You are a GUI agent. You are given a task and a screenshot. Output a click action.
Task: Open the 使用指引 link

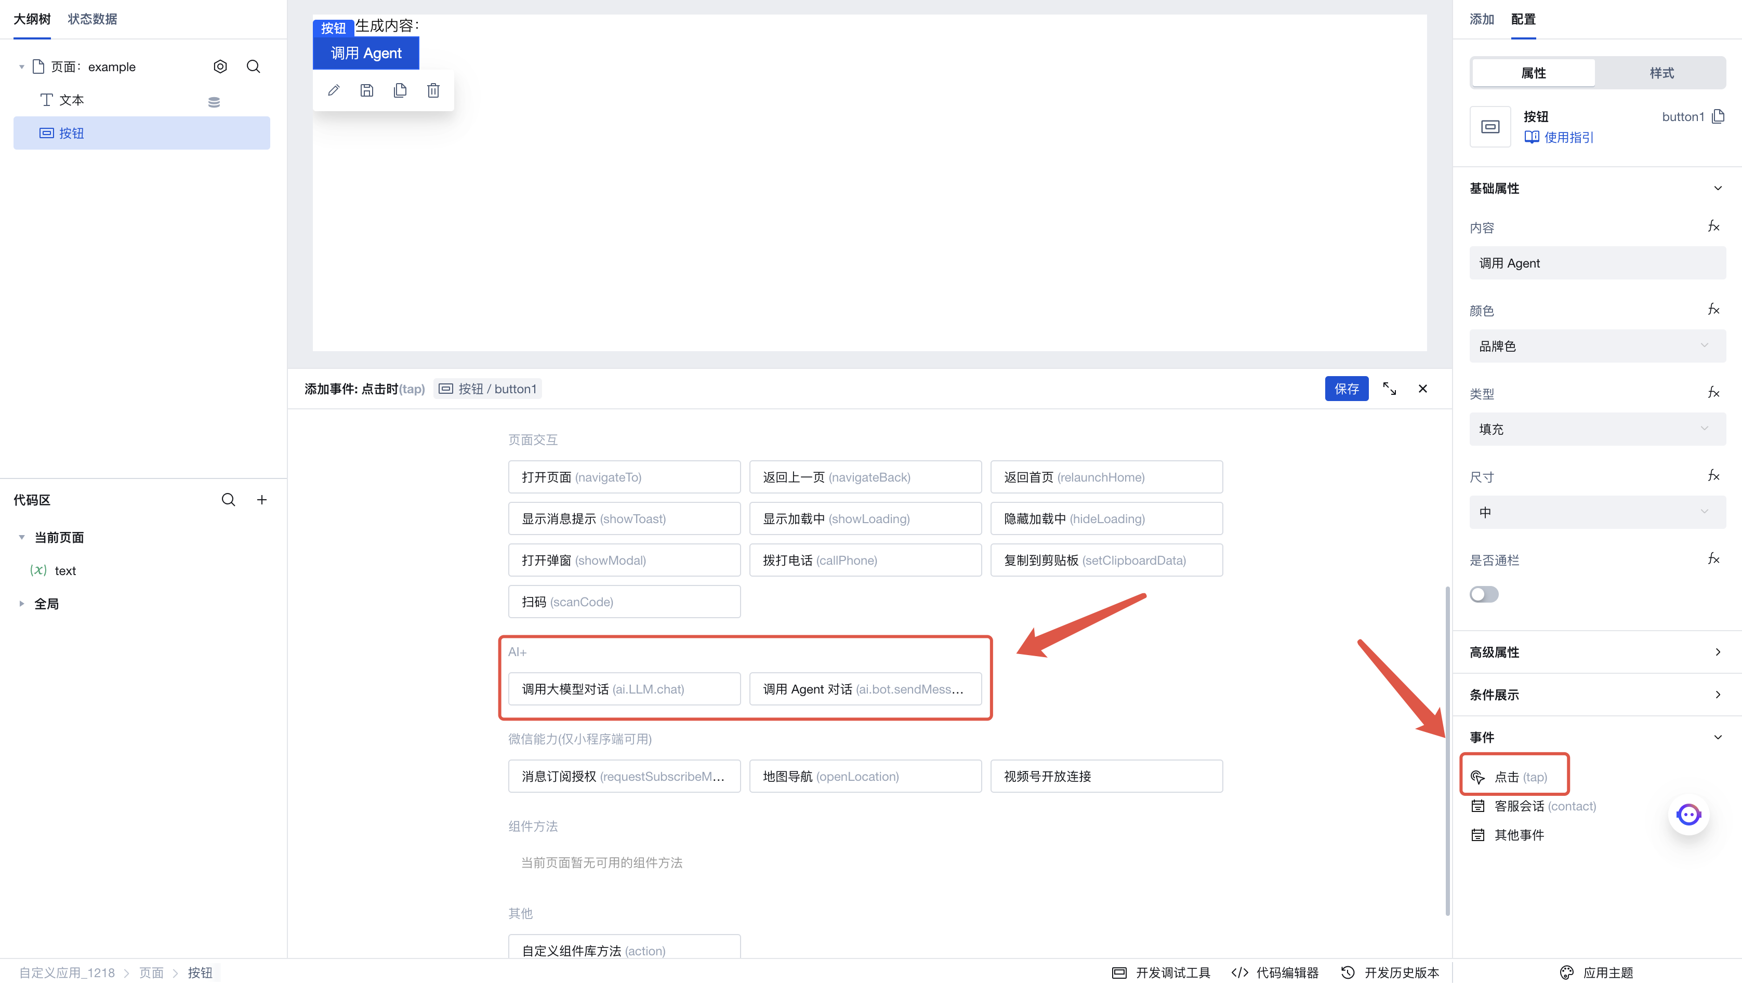[x=1559, y=138]
